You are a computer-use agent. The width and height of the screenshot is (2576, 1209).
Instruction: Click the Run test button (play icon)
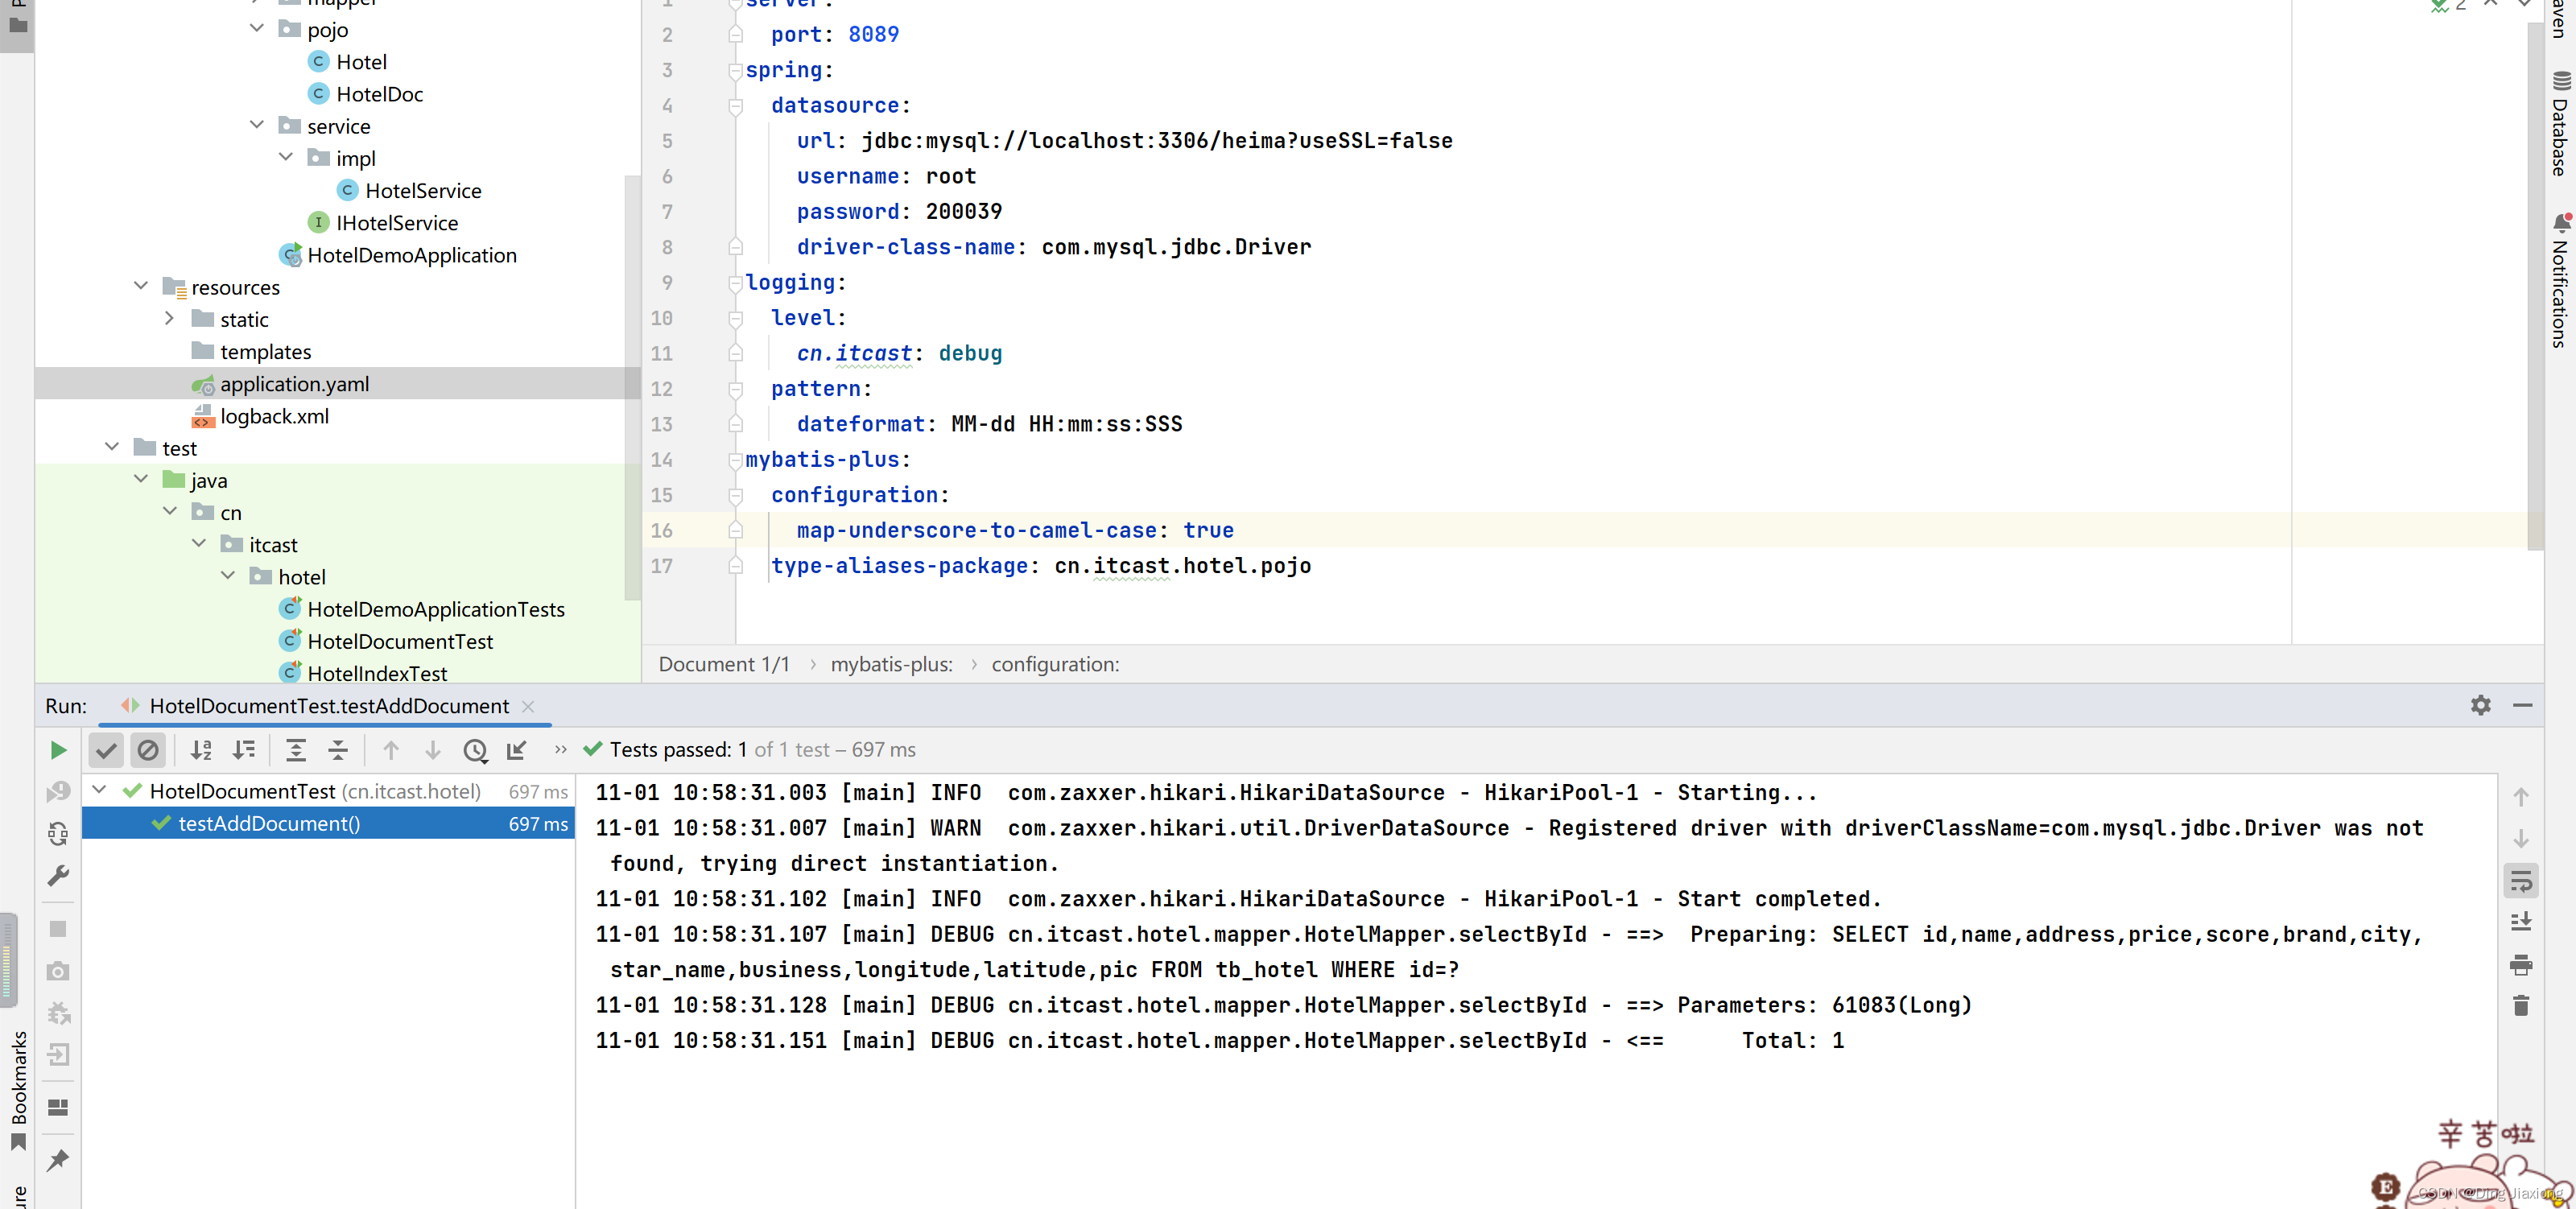[57, 751]
